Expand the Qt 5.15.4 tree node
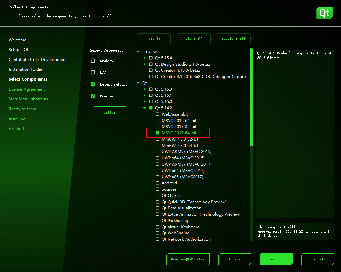The height and width of the screenshot is (272, 341). pos(144,58)
